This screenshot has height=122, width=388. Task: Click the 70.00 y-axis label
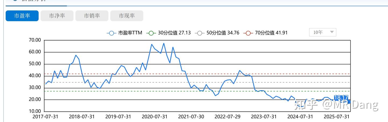click(34, 40)
